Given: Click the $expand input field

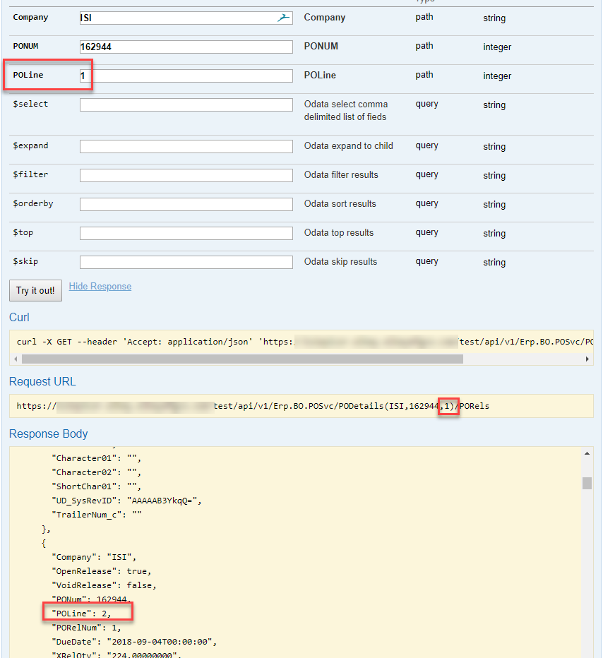Looking at the screenshot, I should (186, 146).
